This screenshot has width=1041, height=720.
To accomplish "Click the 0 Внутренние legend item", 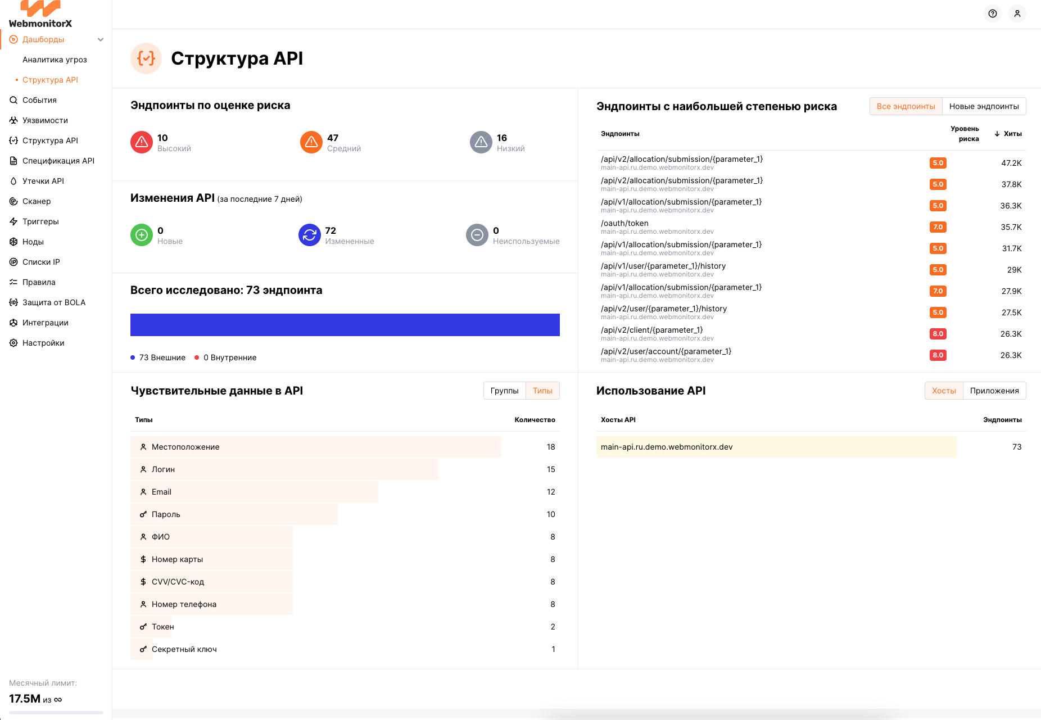I will click(225, 357).
